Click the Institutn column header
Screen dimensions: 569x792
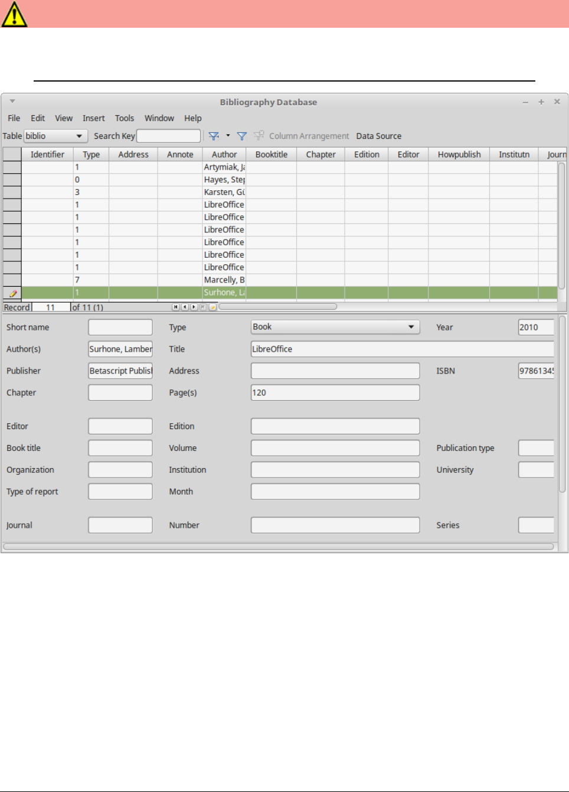click(514, 154)
